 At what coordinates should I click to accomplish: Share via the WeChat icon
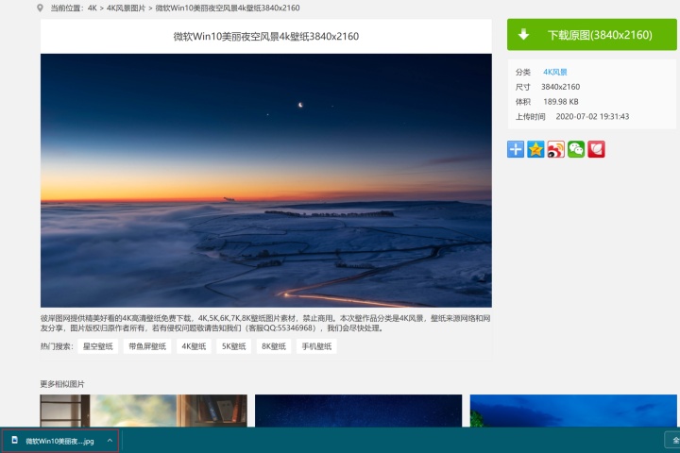coord(576,149)
